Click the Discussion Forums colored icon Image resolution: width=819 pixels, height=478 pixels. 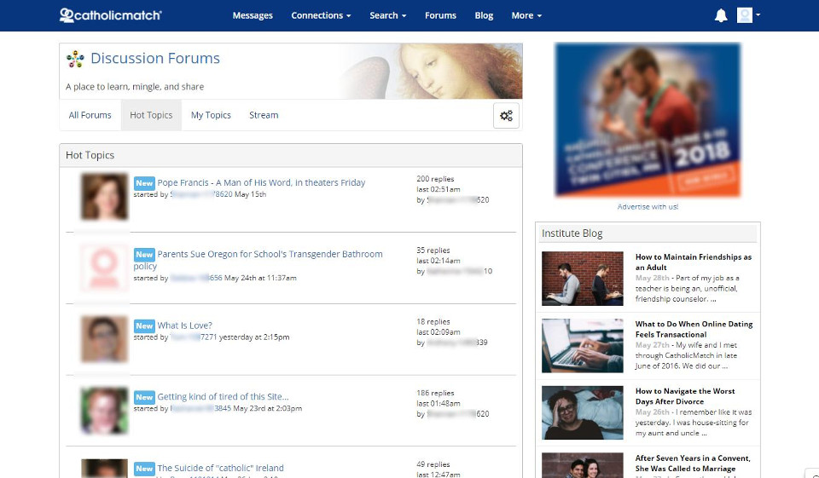click(75, 59)
